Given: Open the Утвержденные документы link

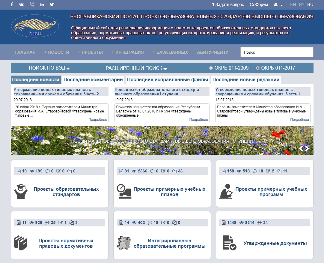Looking at the screenshot, I should tap(275, 244).
